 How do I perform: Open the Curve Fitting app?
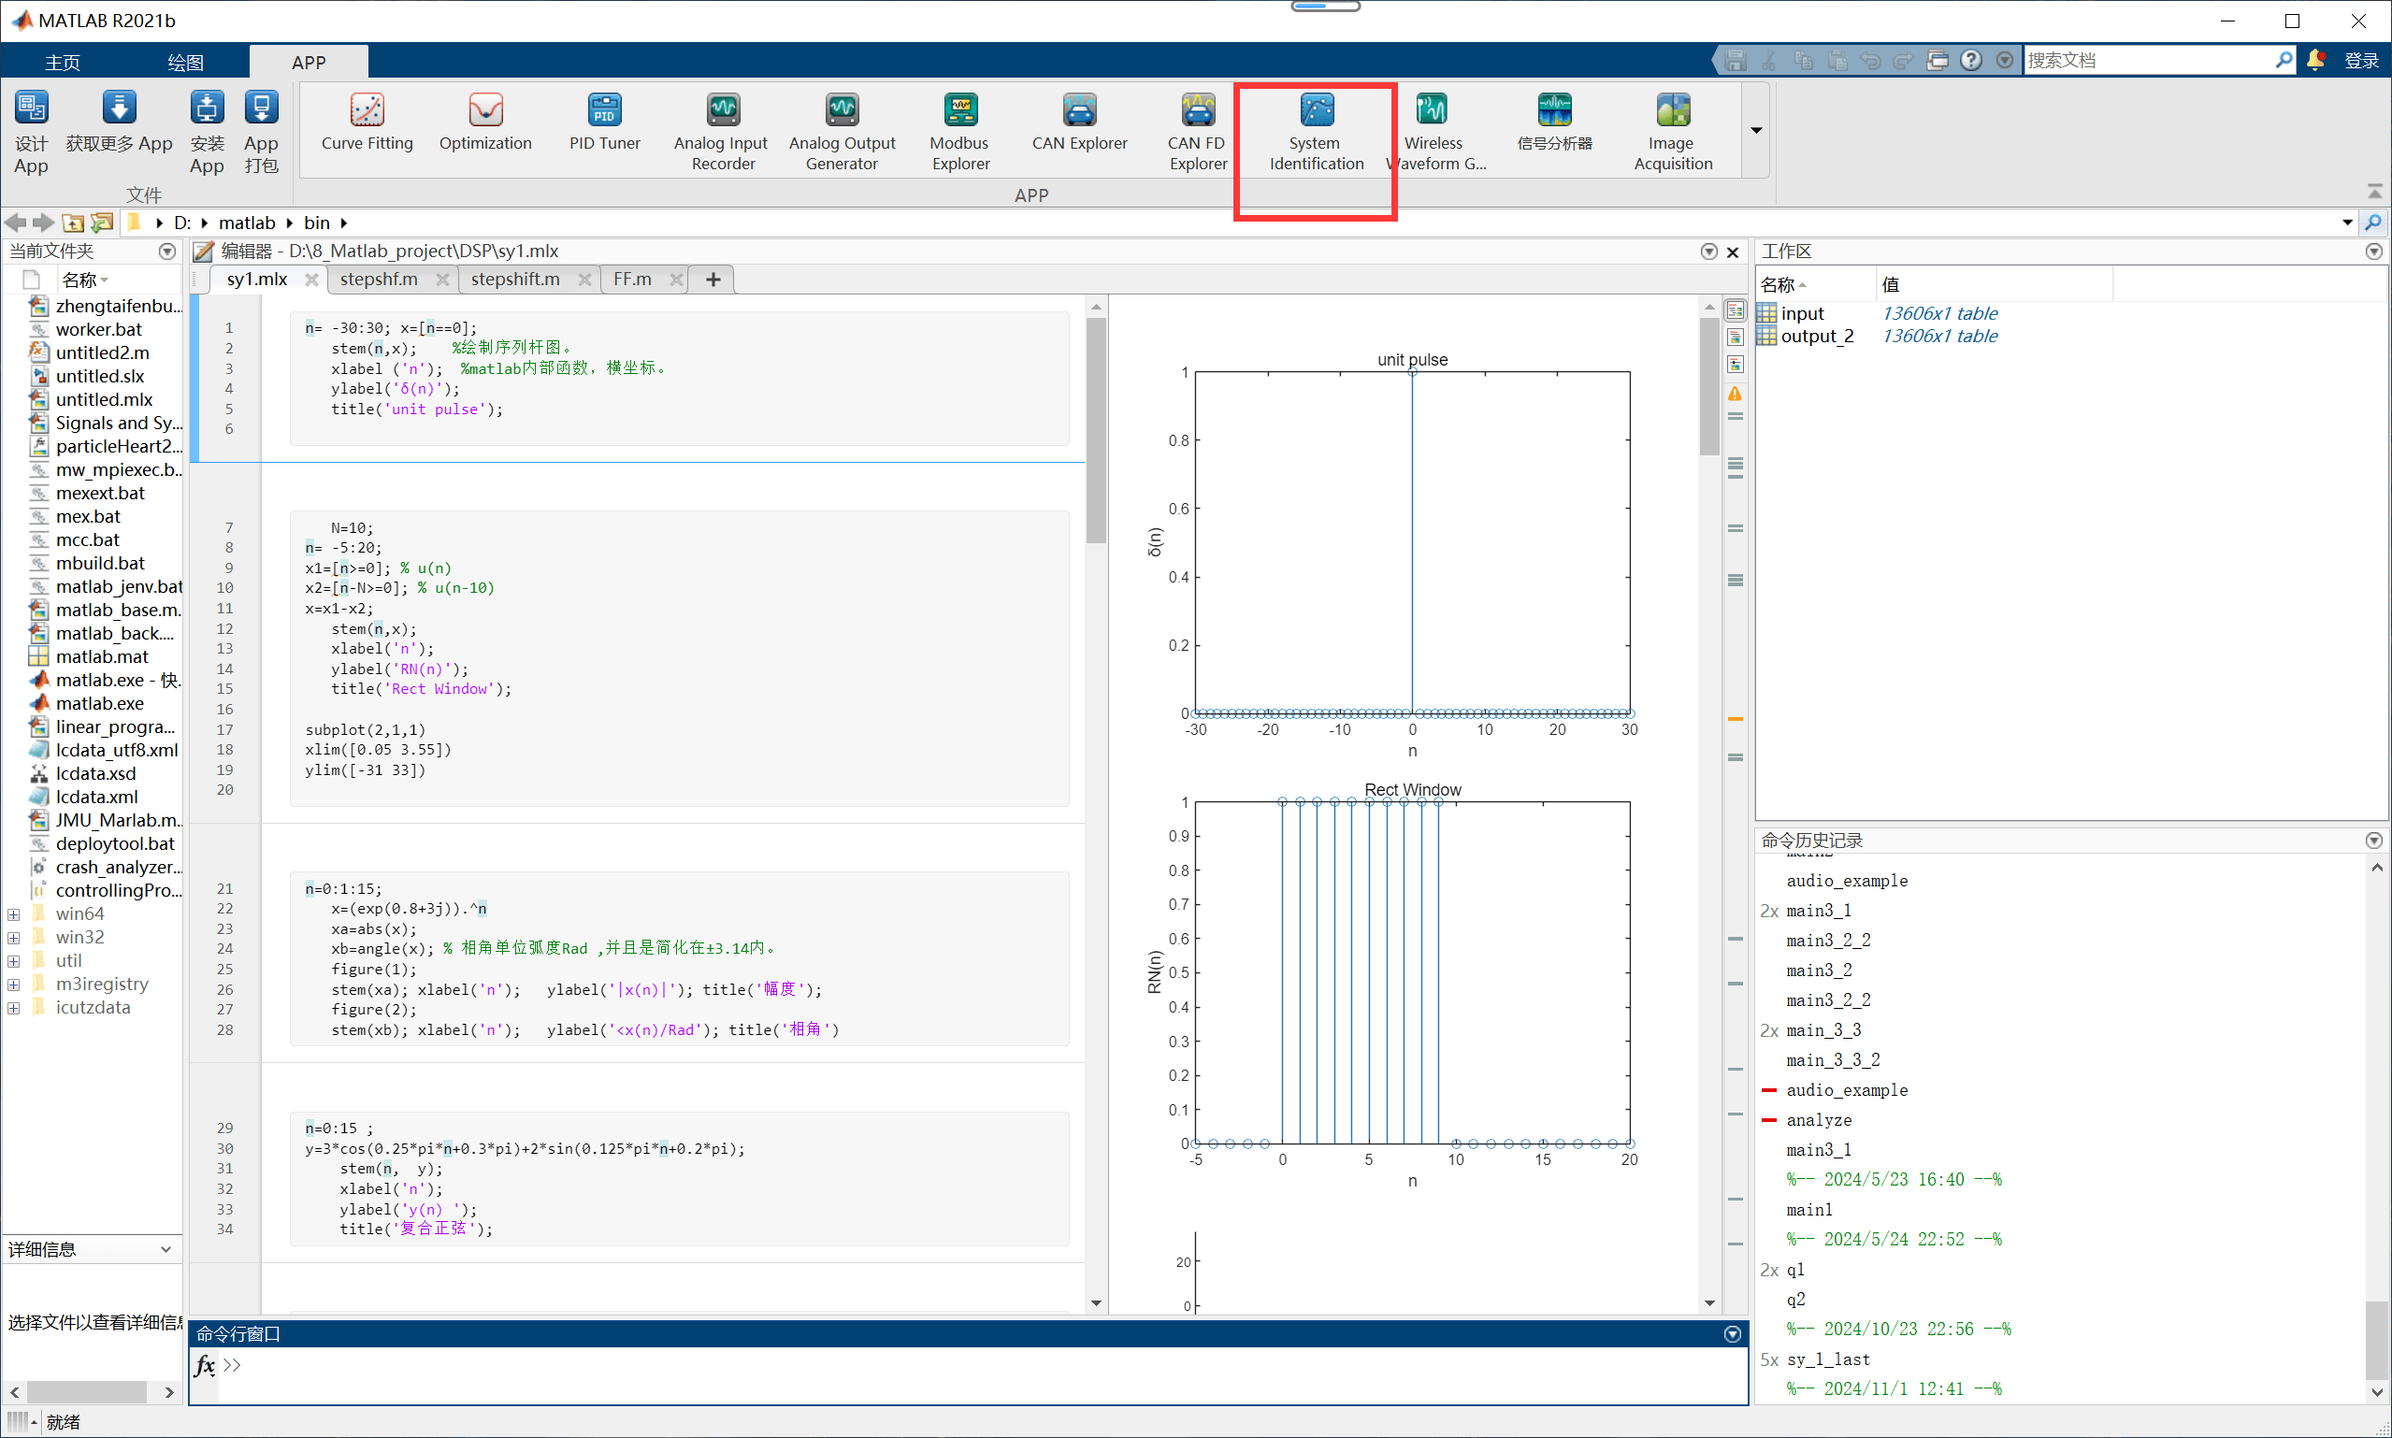(367, 124)
